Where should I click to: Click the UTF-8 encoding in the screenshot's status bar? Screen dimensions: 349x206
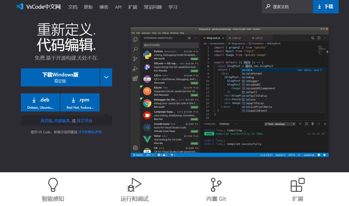pos(292,155)
